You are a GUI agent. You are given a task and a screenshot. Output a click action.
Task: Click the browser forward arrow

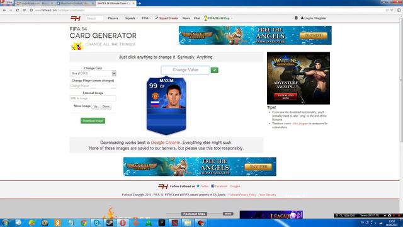[11, 10]
